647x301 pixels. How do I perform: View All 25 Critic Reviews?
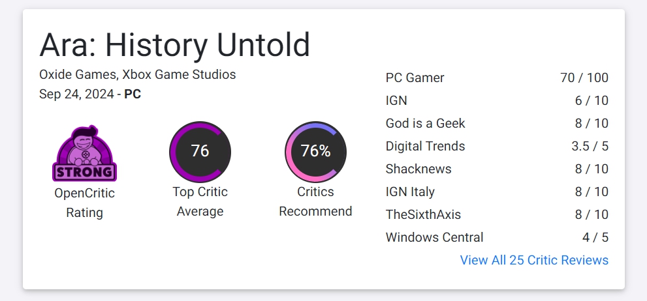pyautogui.click(x=534, y=260)
